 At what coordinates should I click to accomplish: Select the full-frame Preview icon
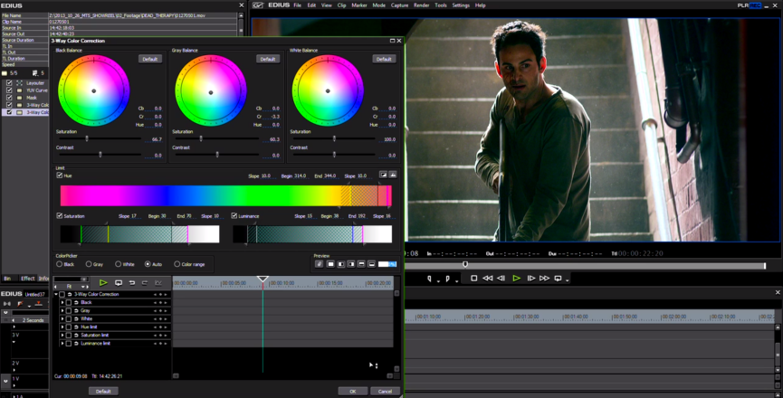coord(330,264)
